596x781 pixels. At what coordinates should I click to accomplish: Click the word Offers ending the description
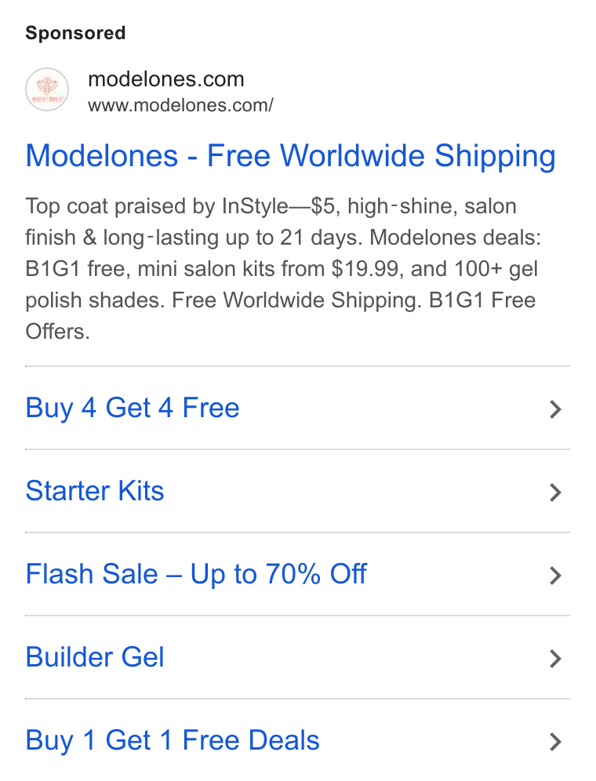coord(57,332)
